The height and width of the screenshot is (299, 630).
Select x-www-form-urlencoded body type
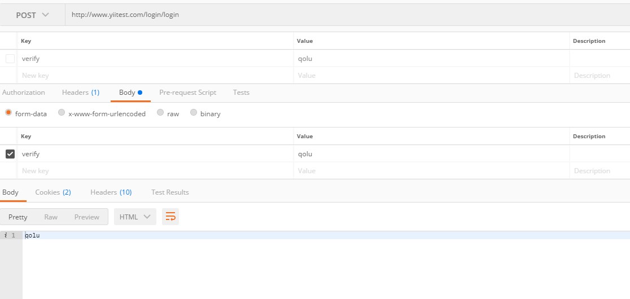tap(62, 112)
